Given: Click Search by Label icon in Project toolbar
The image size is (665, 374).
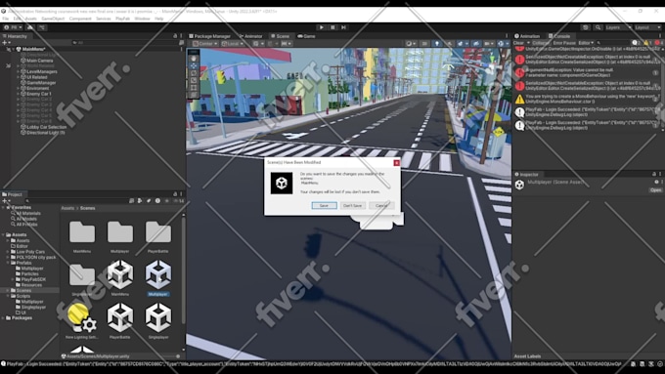Looking at the screenshot, I should [149, 201].
